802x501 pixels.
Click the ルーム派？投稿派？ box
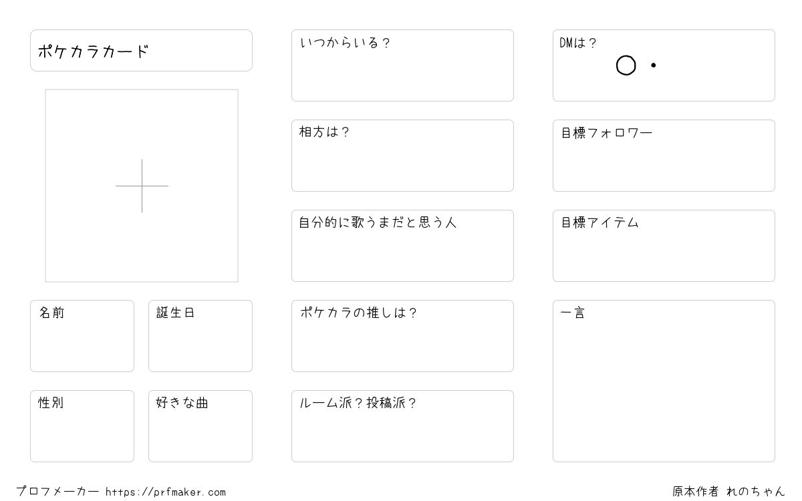[x=402, y=426]
